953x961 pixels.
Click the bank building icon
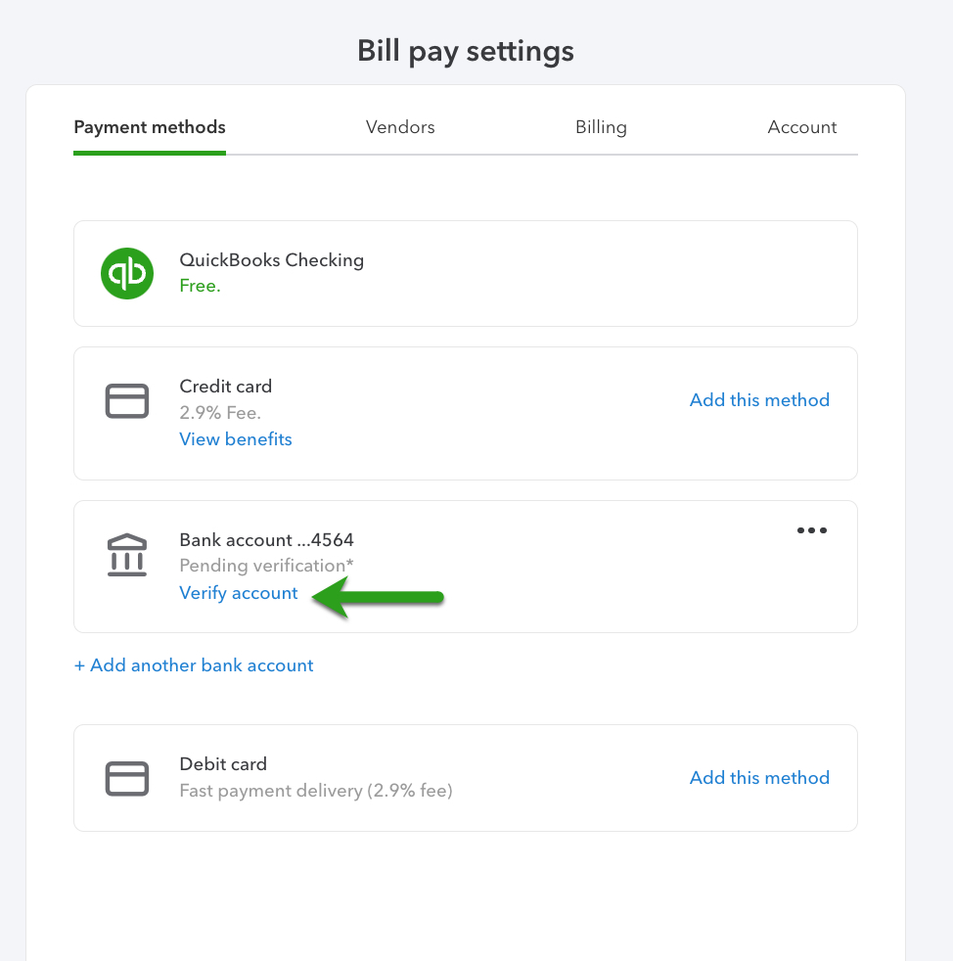tap(126, 554)
